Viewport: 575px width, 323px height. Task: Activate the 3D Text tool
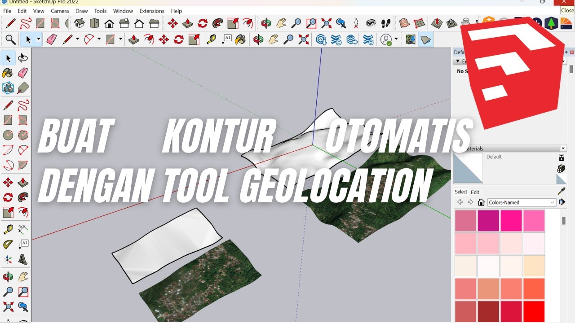23,260
